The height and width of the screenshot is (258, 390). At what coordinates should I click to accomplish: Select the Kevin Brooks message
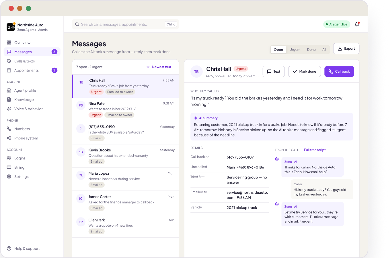click(x=125, y=156)
